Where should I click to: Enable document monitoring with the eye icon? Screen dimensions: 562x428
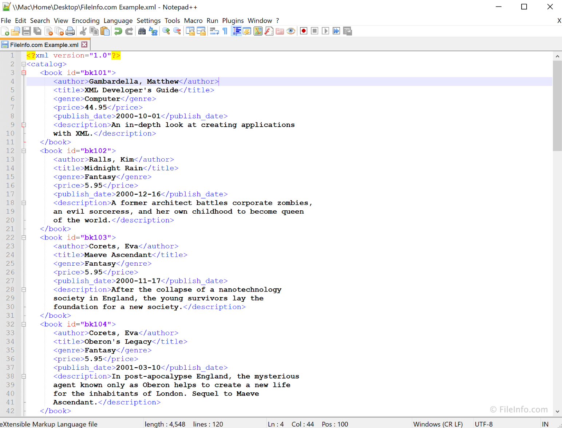point(291,31)
